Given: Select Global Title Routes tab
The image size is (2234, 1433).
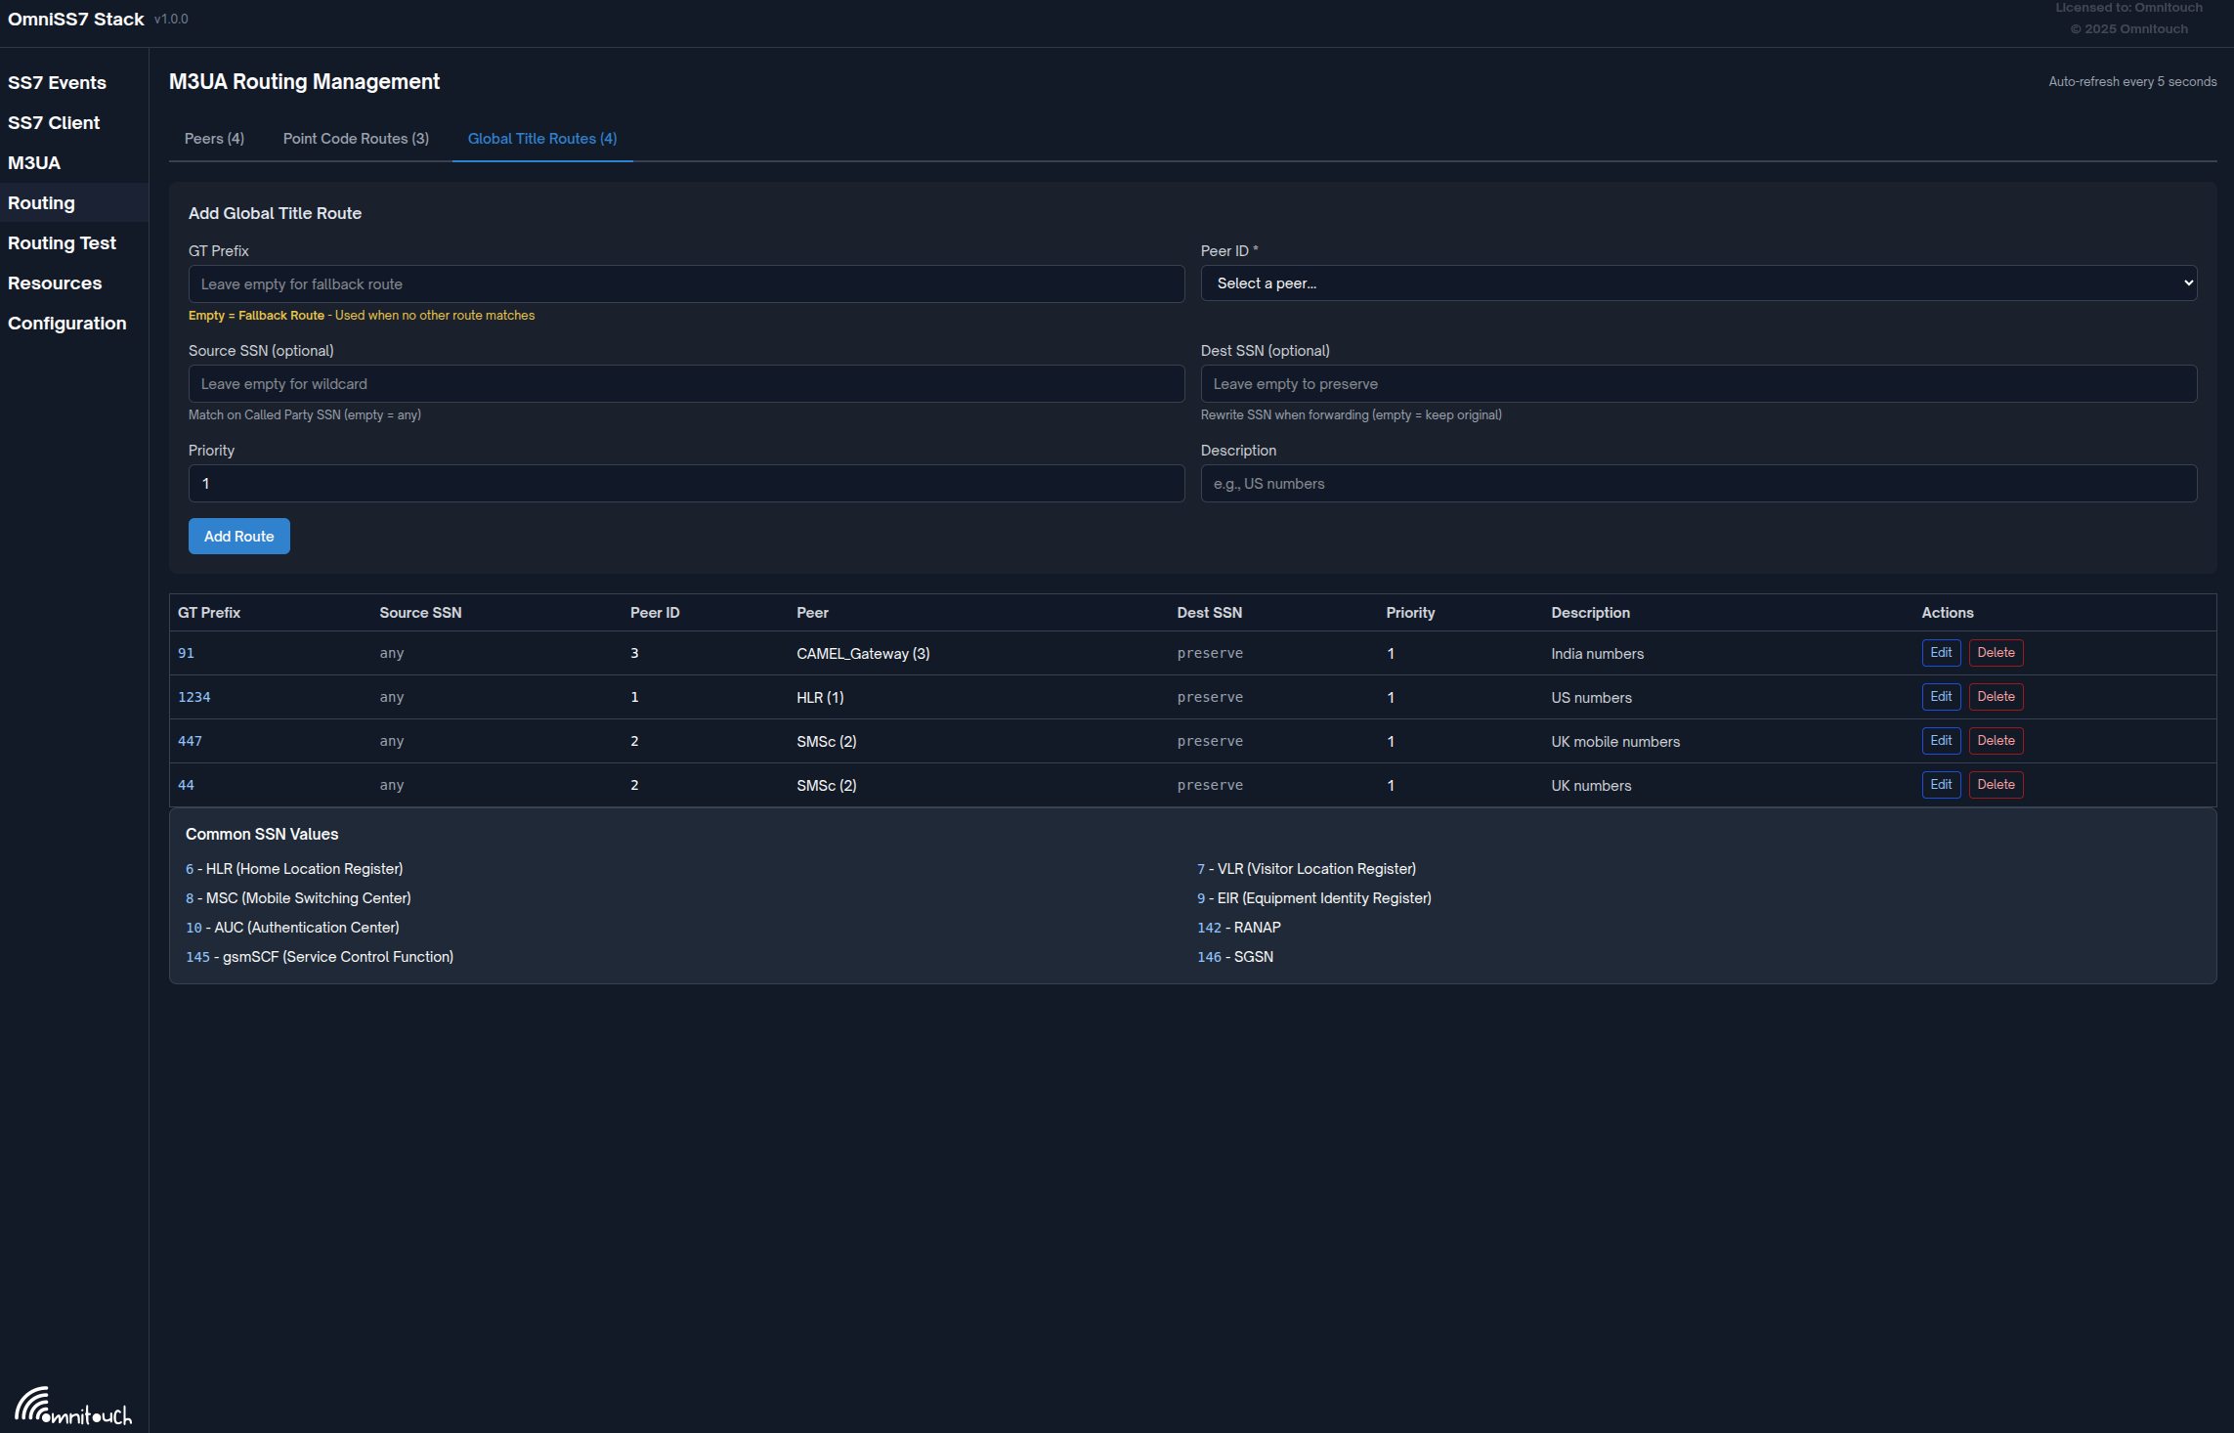Looking at the screenshot, I should coord(541,139).
